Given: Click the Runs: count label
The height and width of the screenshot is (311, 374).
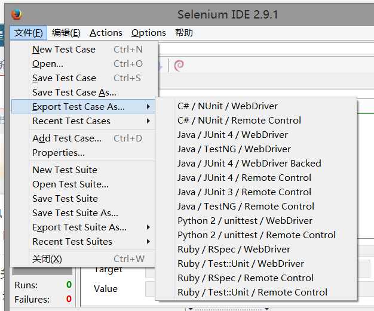Looking at the screenshot, I should [26, 285].
